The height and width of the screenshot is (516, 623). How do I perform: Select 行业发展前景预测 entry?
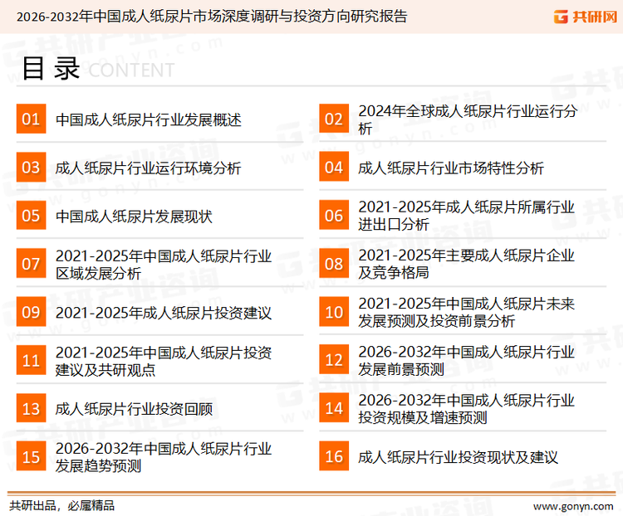[467, 360]
